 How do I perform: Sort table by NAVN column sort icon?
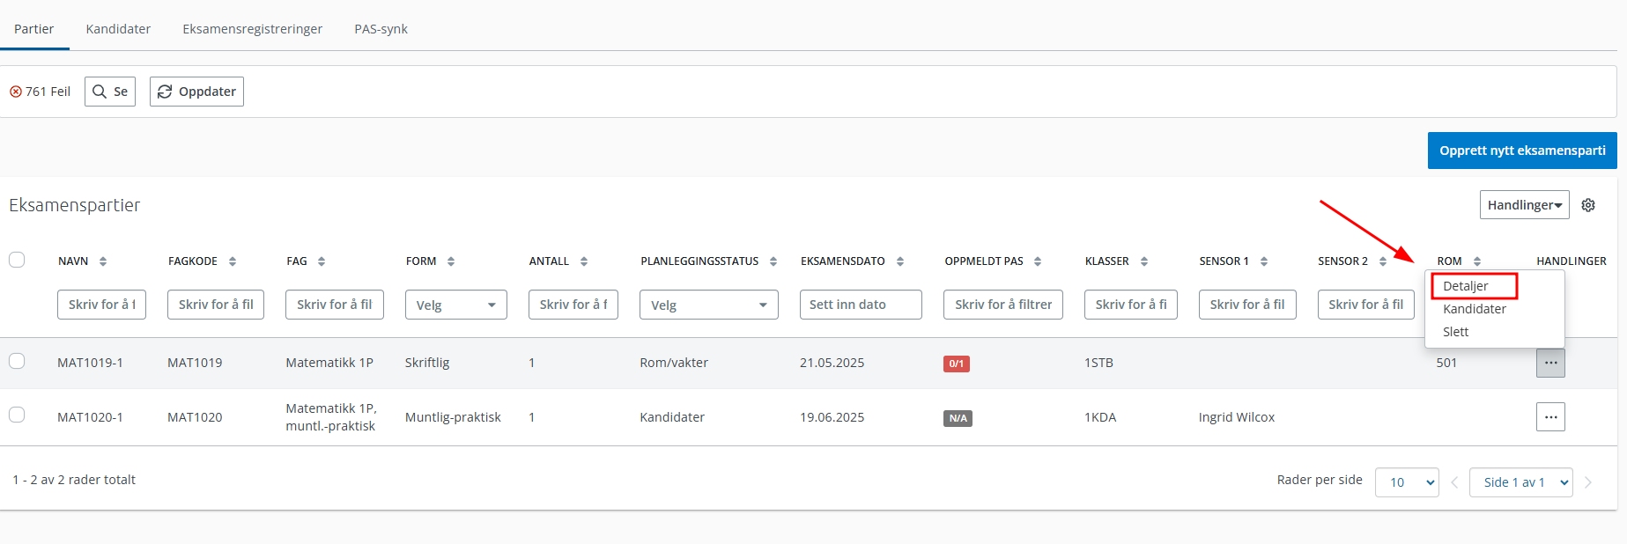click(x=103, y=261)
